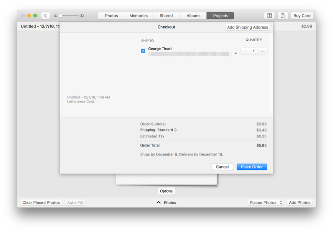Click the Place Order button
The width and height of the screenshot is (333, 232).
(x=252, y=167)
